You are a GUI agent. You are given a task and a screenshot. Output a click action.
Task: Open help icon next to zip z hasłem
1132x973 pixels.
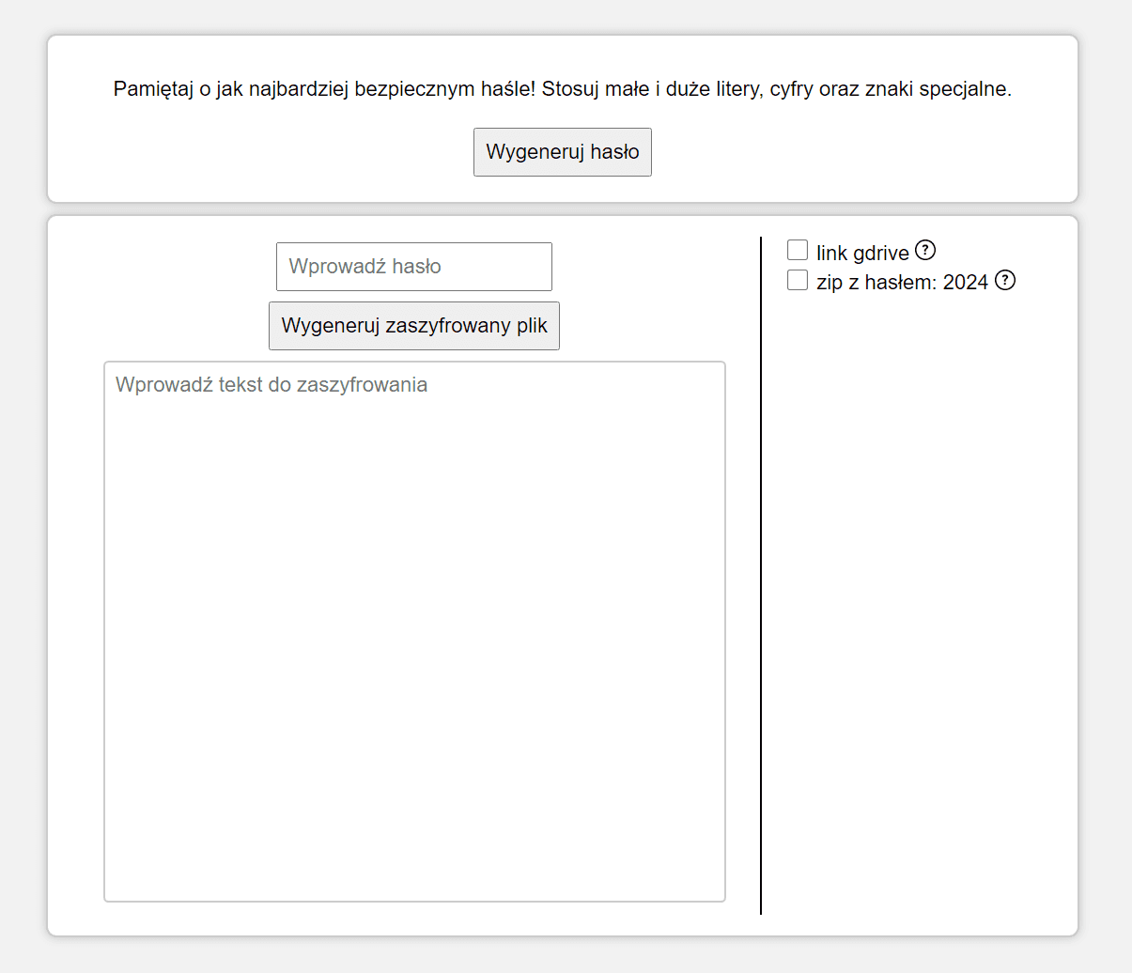tap(1005, 280)
